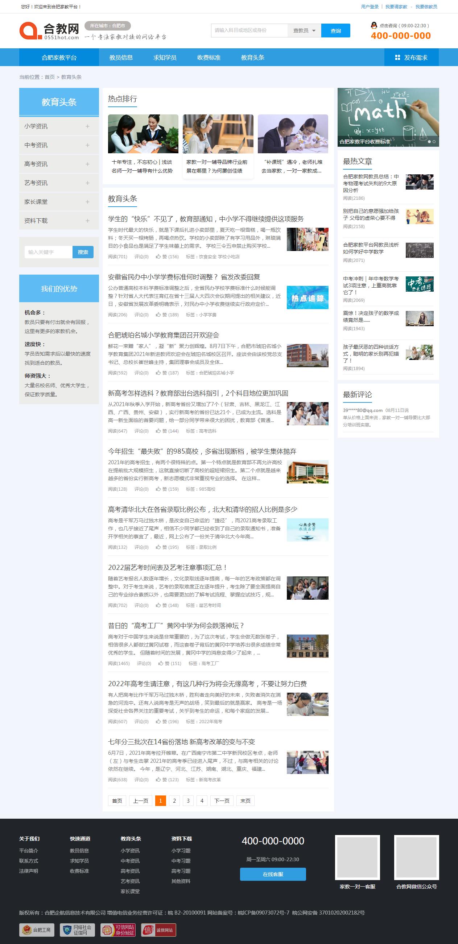
Task: Open 别把自己的意愿强加给孩子 article link
Action: tap(371, 214)
